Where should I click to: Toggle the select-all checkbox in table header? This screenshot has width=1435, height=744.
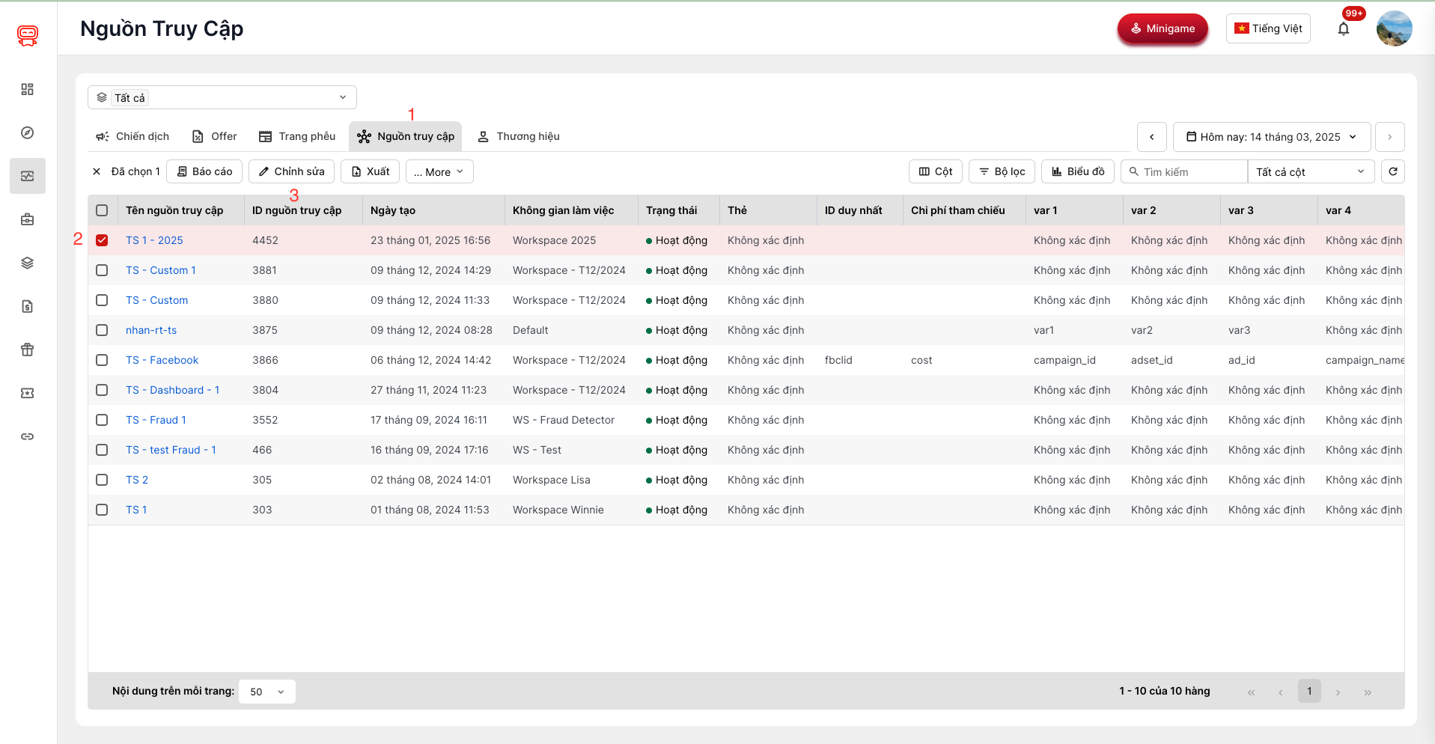[x=102, y=210]
